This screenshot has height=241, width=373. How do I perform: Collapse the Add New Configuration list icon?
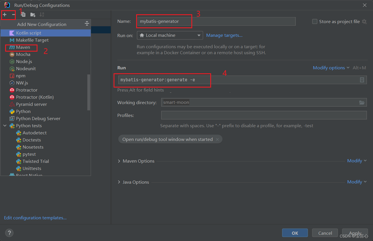pos(87,24)
